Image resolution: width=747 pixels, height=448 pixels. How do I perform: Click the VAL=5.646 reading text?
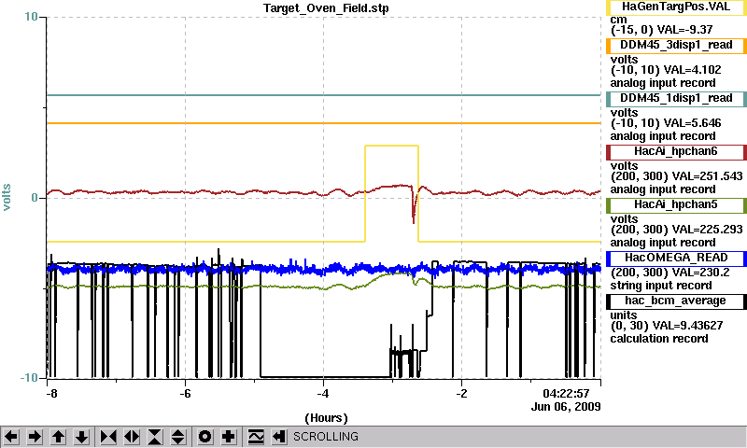tap(692, 123)
